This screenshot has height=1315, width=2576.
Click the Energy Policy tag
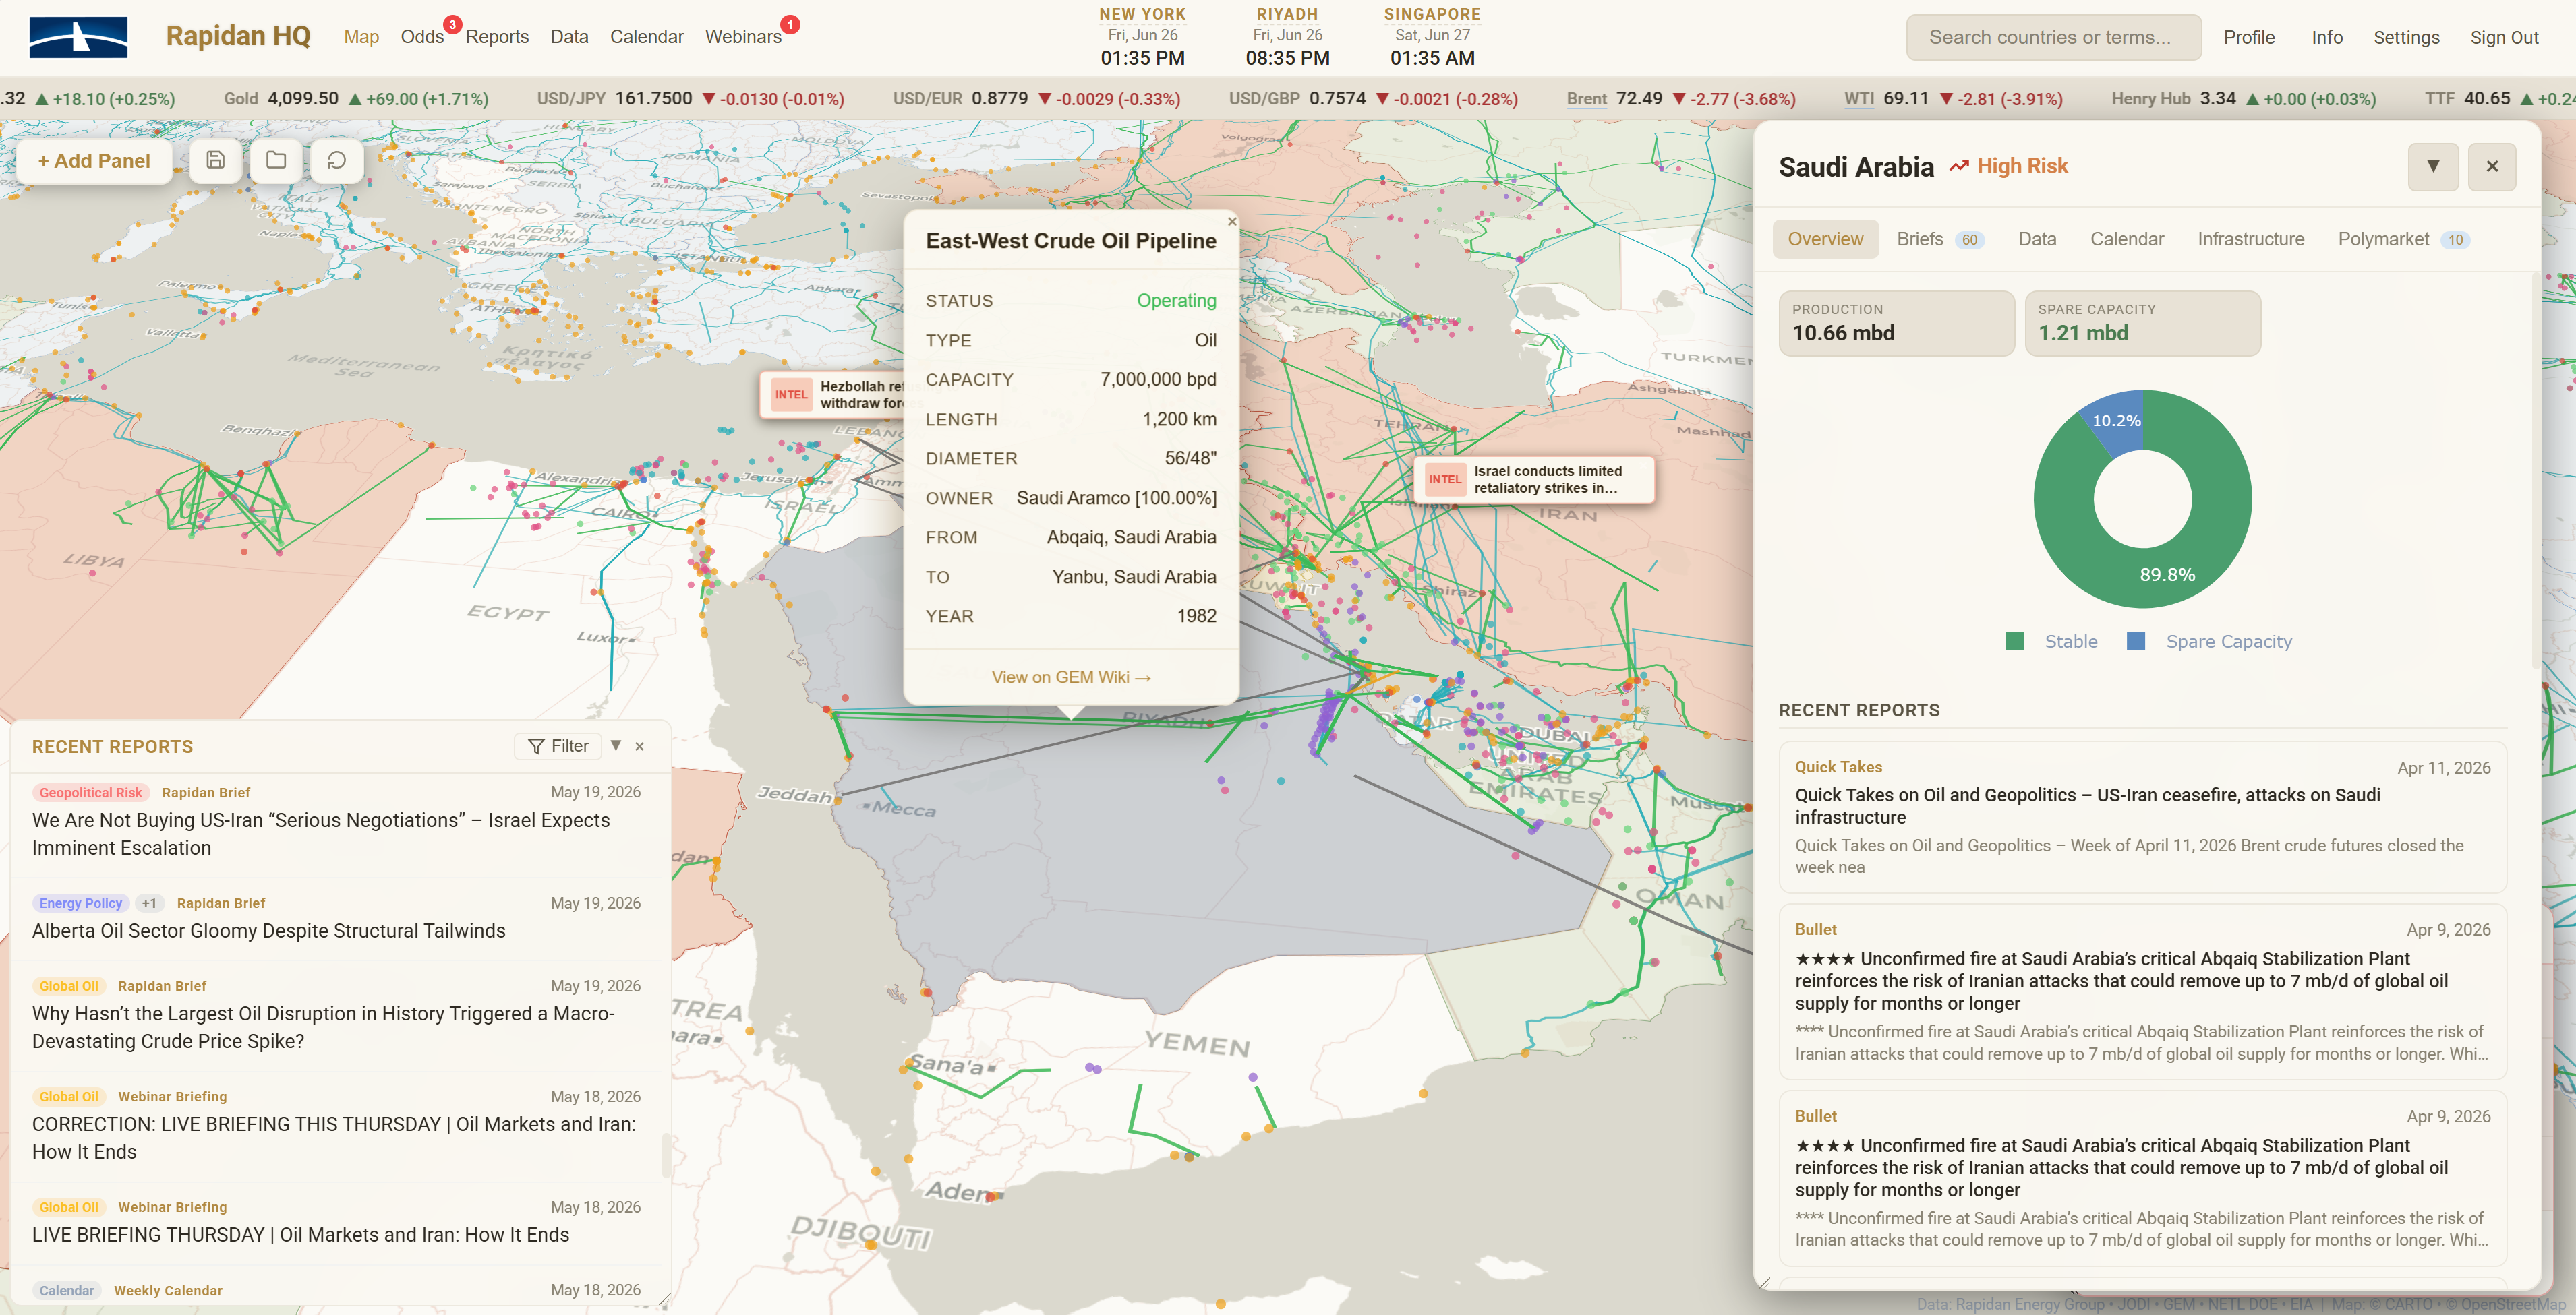click(80, 903)
